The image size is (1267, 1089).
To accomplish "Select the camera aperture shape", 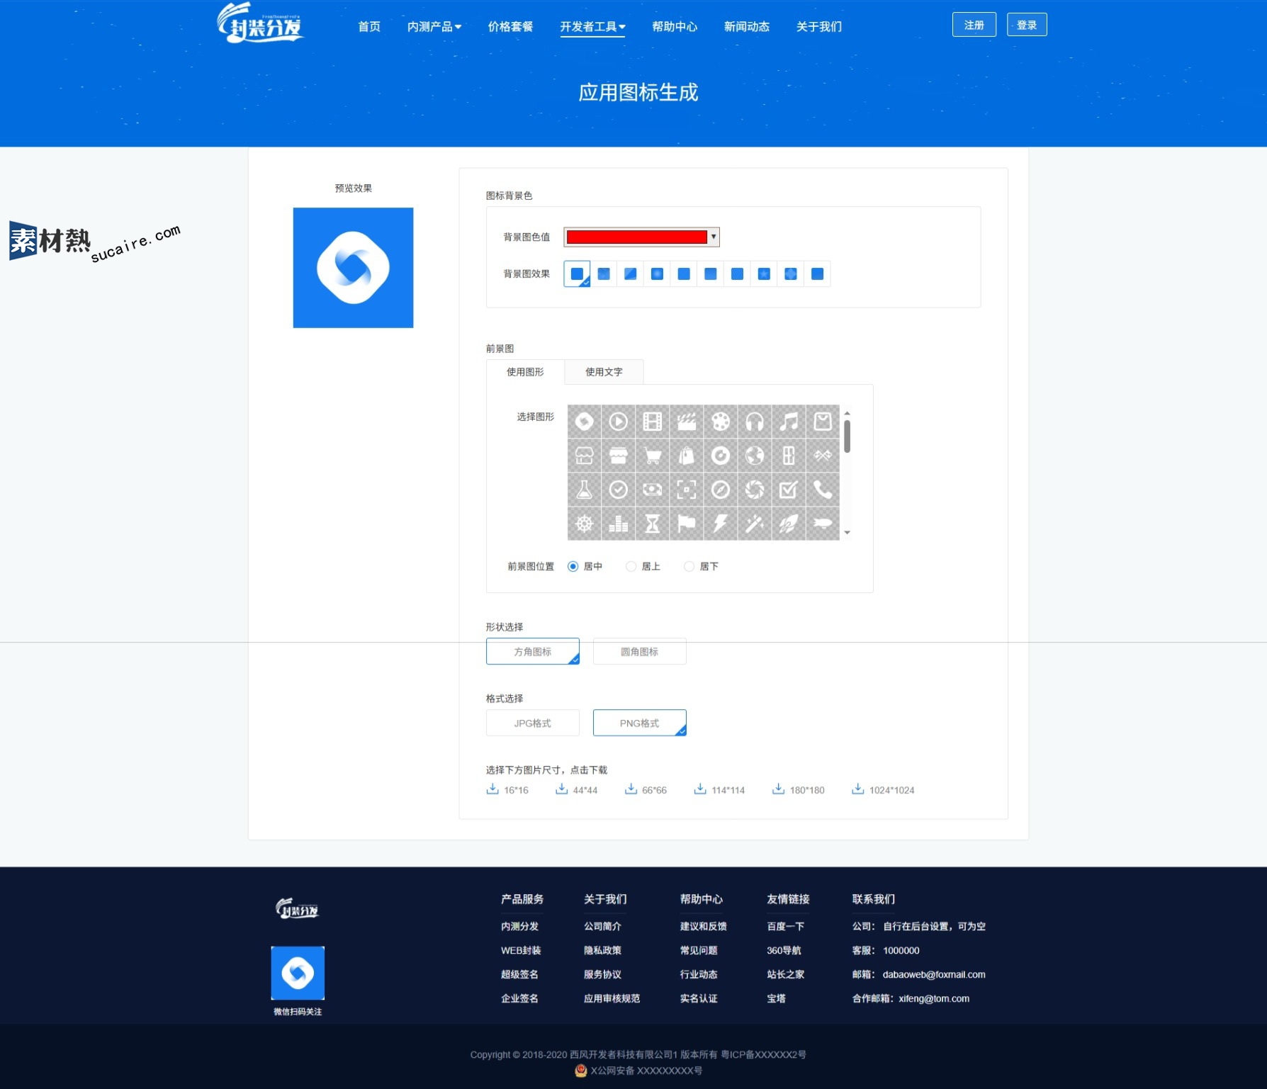I will click(x=755, y=490).
